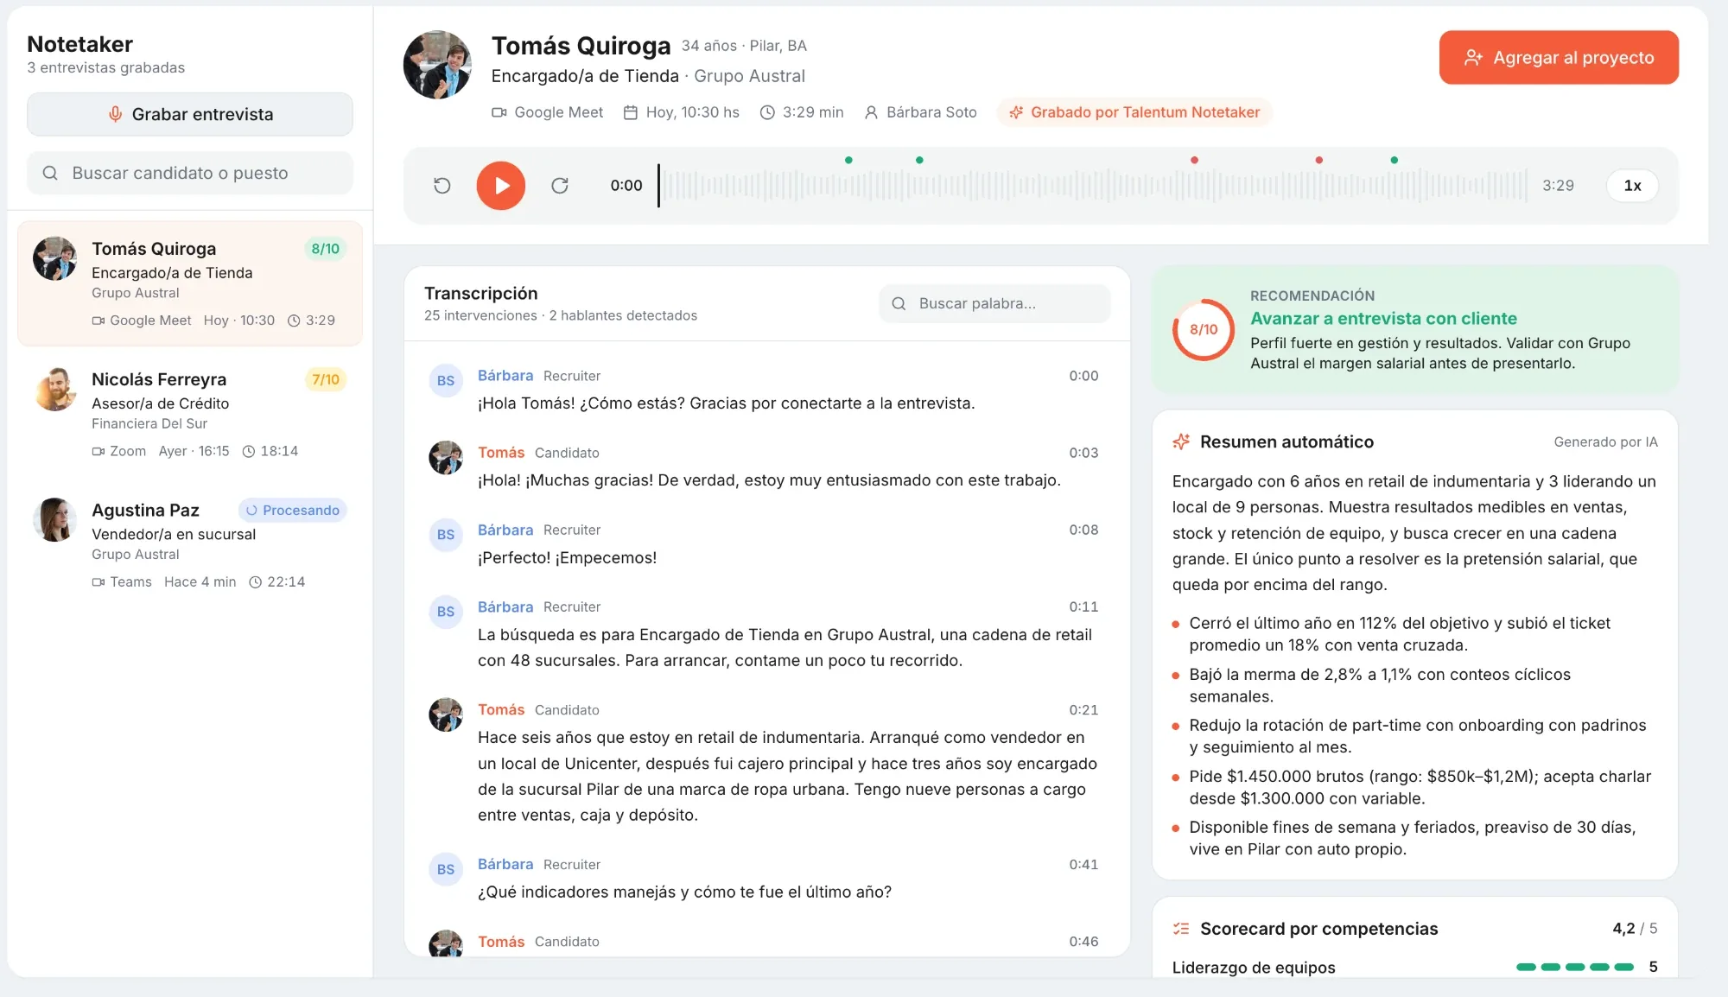Click the person icon next to Bárbara Soto
Viewport: 1728px width, 997px height.
(871, 112)
